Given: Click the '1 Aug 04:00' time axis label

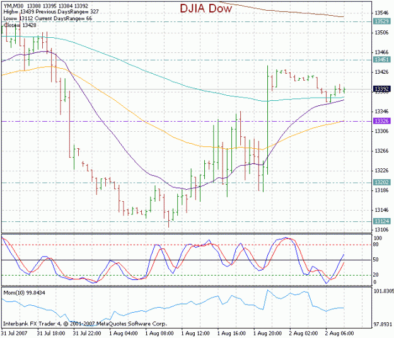Looking at the screenshot, I should 124,334.
